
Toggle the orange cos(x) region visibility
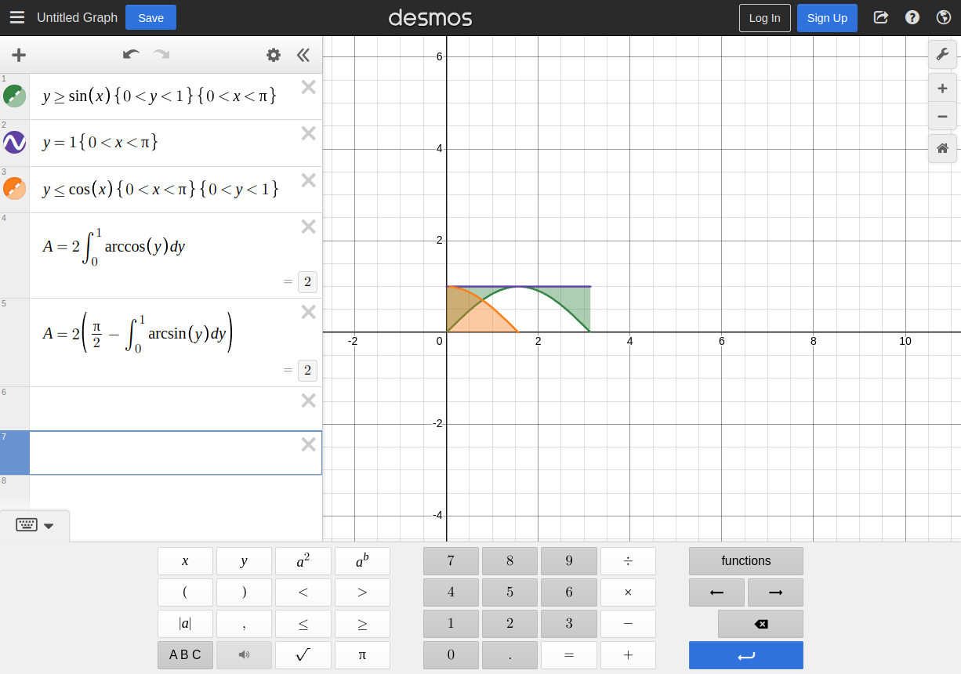(15, 189)
